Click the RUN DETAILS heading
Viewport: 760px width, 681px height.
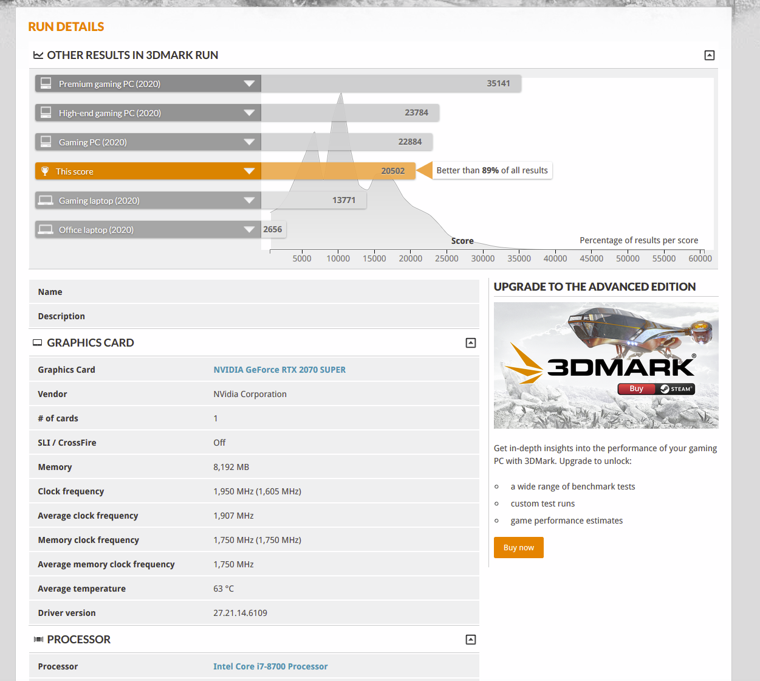click(66, 27)
